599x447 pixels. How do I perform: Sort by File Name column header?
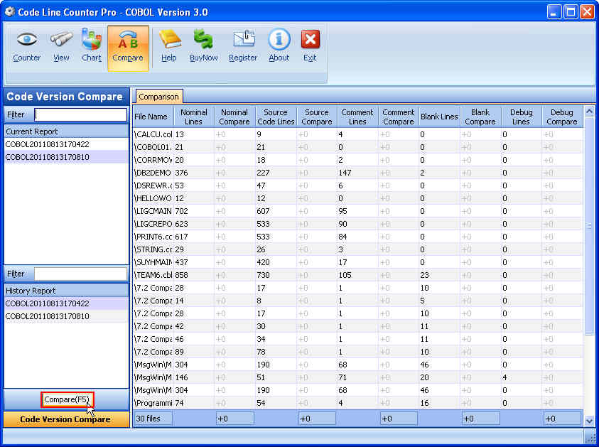pos(151,117)
